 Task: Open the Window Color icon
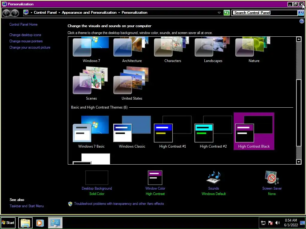155,178
